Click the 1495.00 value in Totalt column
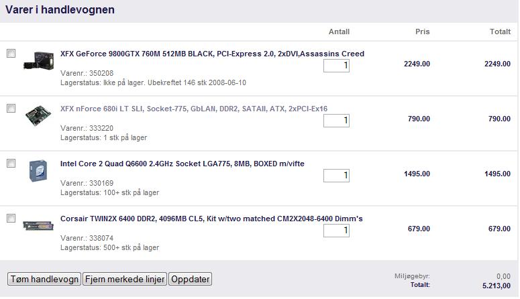This screenshot has height=299, width=520. click(497, 174)
